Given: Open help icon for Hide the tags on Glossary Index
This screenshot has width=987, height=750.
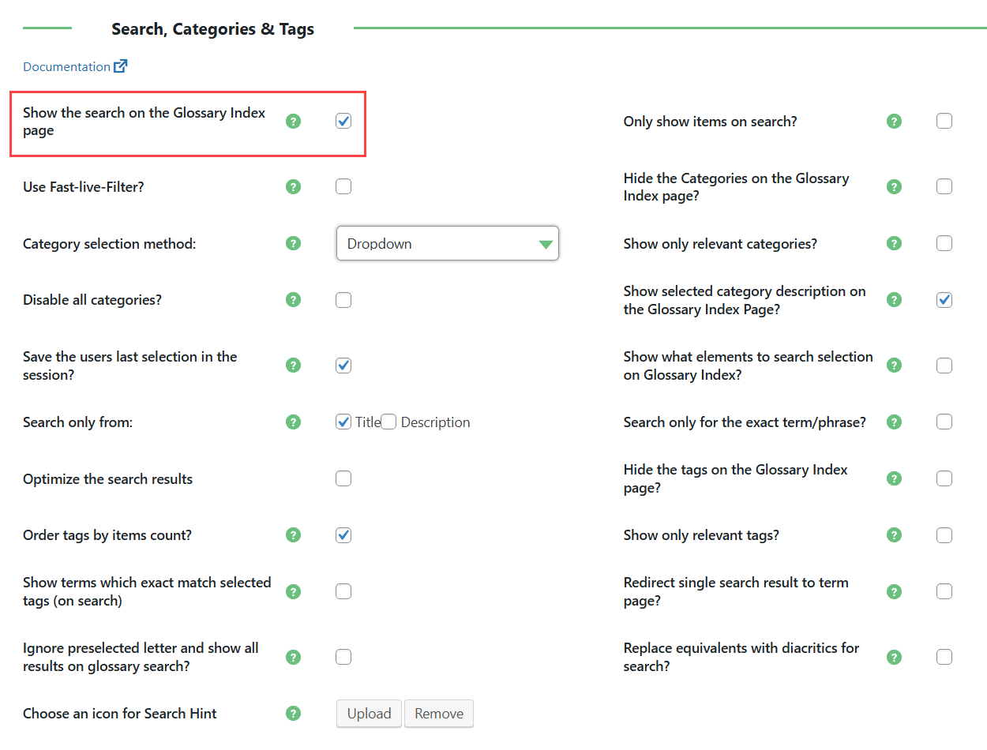Looking at the screenshot, I should tap(894, 478).
